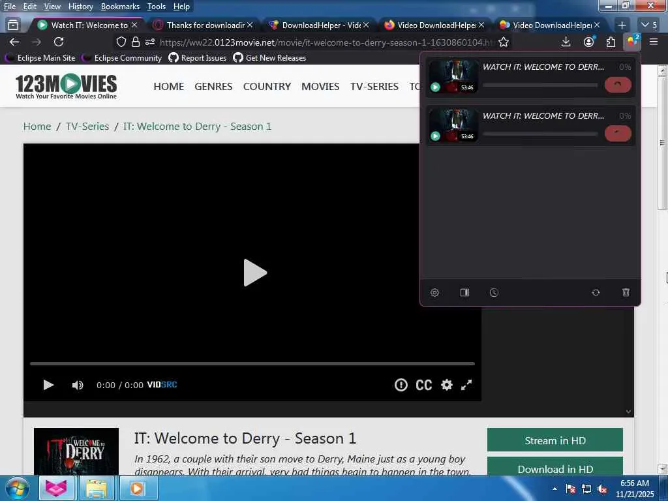Click the tracking protection shield icon

[121, 42]
